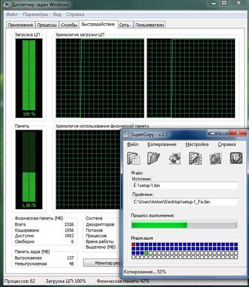249x287 pixels.
Task: Click the Приёмник destination path field
Action: pos(185,202)
